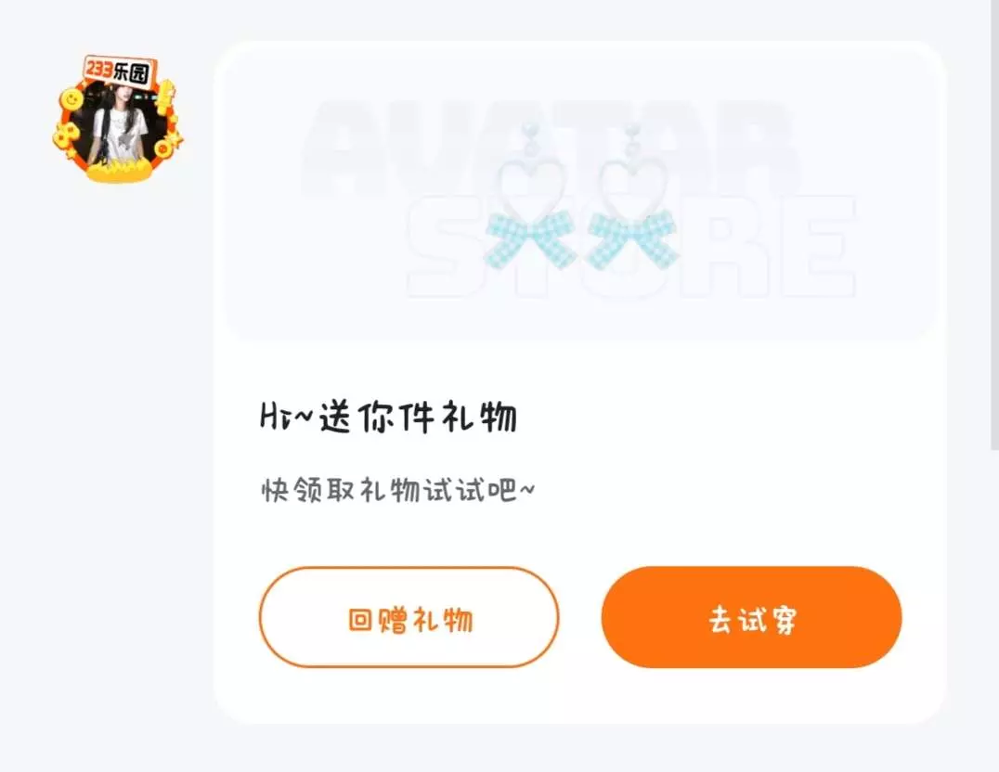Tap the flower ornament on the avatar frame
The image size is (999, 772).
65,136
